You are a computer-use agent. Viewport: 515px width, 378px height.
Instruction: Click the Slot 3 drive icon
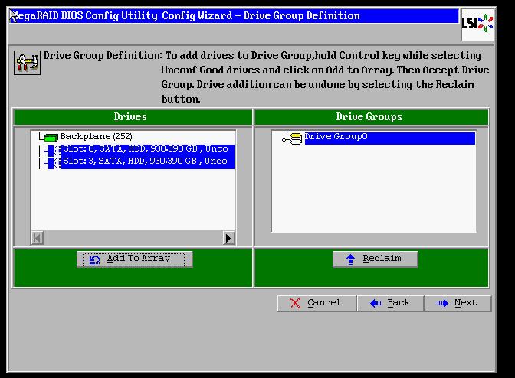pos(53,163)
